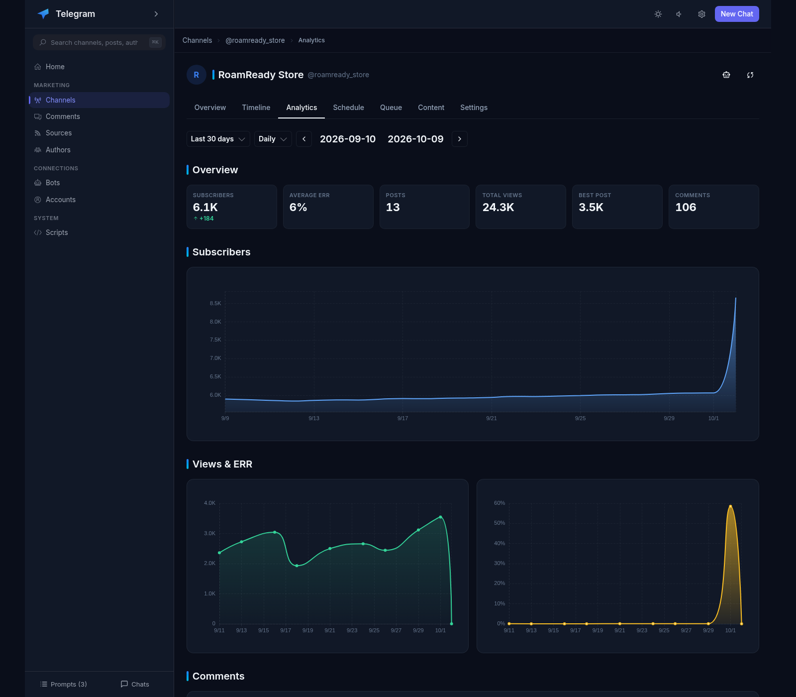
Task: Open the Content tab
Action: [431, 108]
